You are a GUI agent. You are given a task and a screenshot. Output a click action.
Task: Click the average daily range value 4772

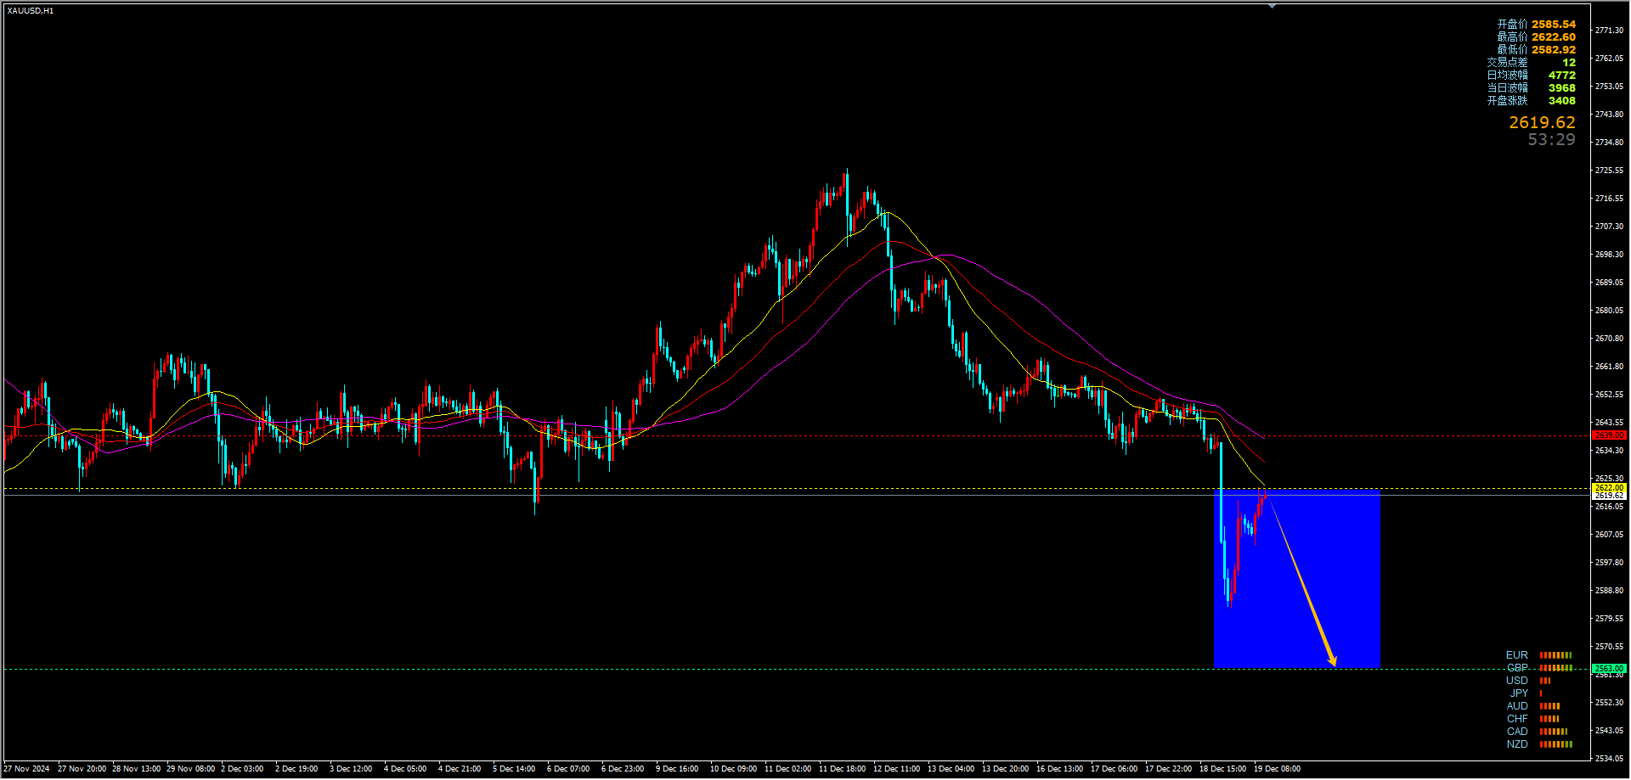pyautogui.click(x=1562, y=76)
